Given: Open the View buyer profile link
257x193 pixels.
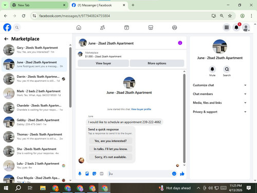Looking at the screenshot, I should (x=141, y=109).
